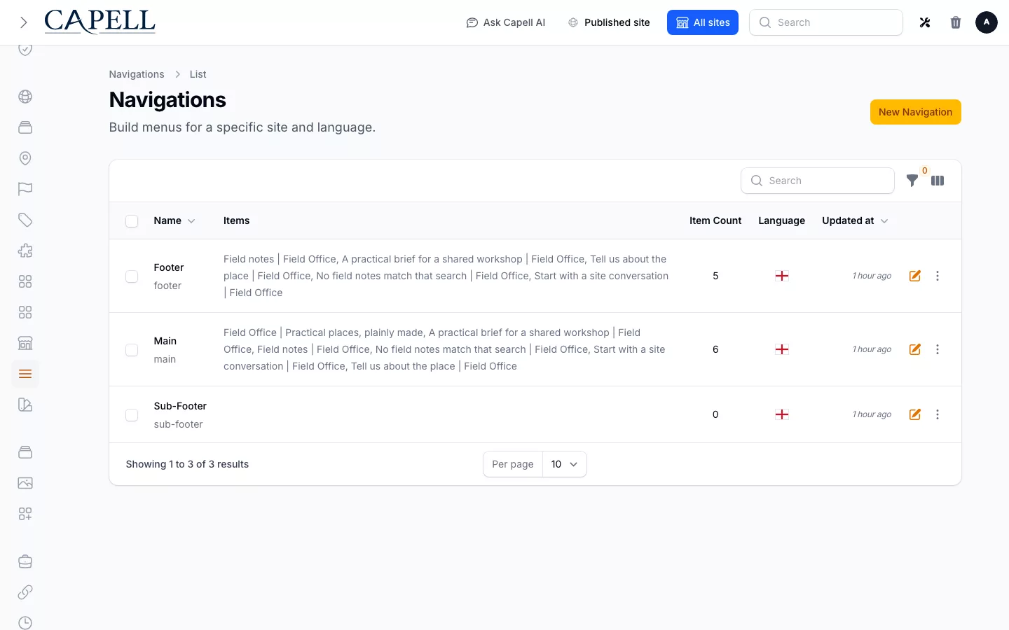
Task: Expand the collapsed sidebar with the chevron
Action: (24, 22)
